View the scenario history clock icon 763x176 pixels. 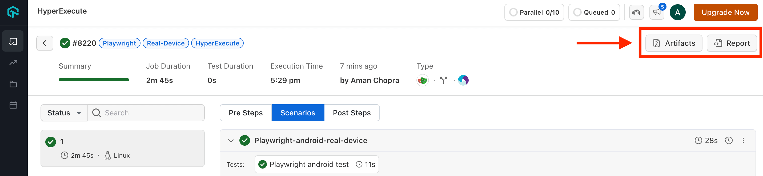point(729,141)
